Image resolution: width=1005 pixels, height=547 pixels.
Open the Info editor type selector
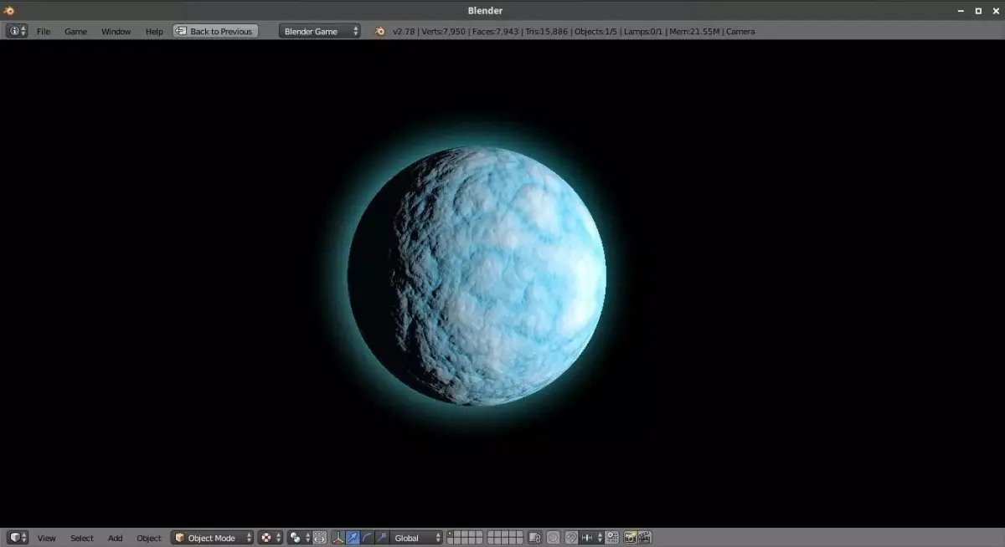[17, 31]
